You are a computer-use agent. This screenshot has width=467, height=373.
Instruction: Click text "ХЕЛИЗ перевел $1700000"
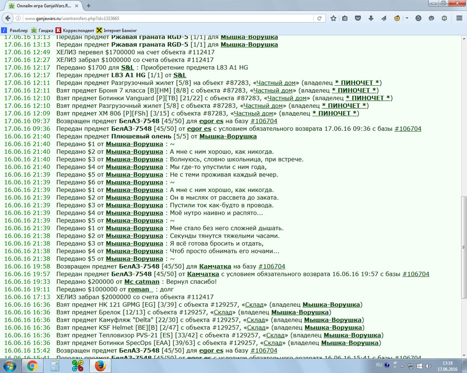click(95, 52)
